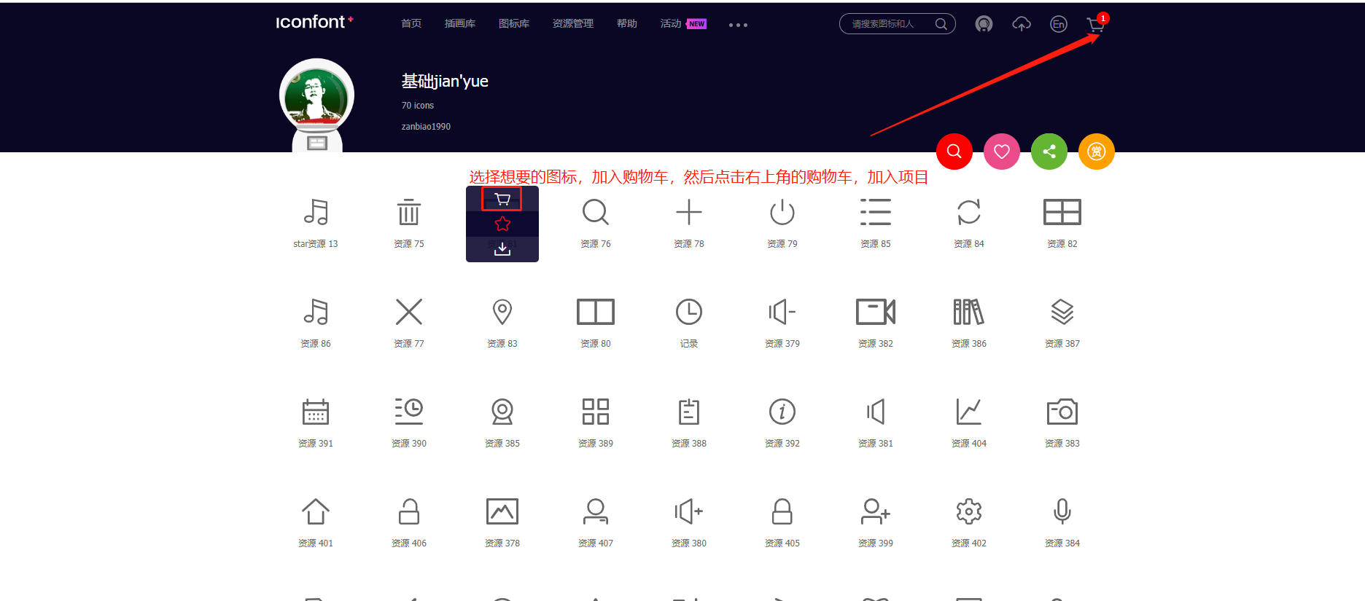Select the music note icon star资源 13
The width and height of the screenshot is (1365, 601).
tap(316, 212)
